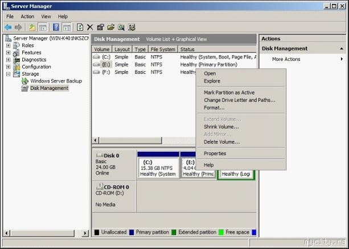Choose Open from the context menu
The height and width of the screenshot is (249, 349).
tap(241, 73)
